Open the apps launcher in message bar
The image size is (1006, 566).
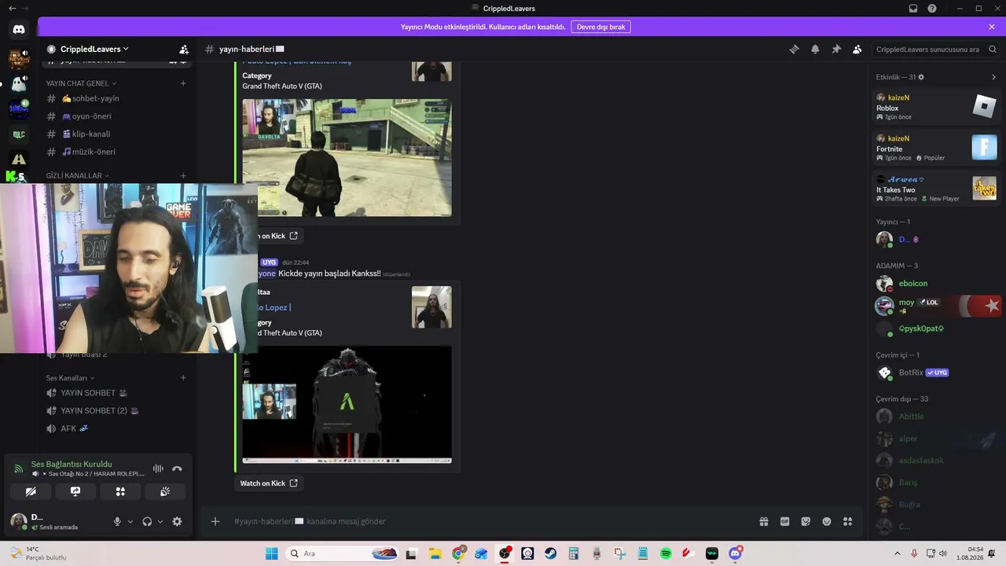tap(848, 521)
